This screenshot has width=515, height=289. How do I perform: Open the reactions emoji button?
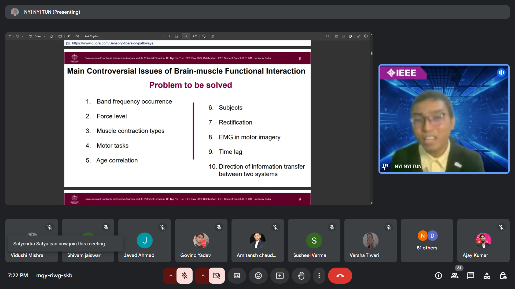tap(258, 276)
